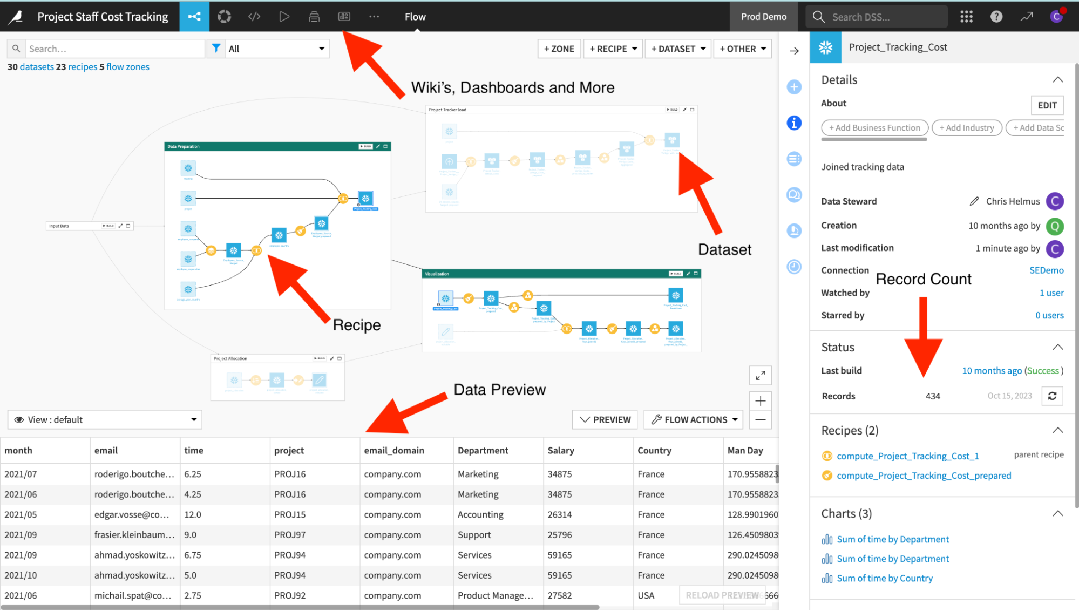Click the EDIT button in About section

tap(1047, 105)
